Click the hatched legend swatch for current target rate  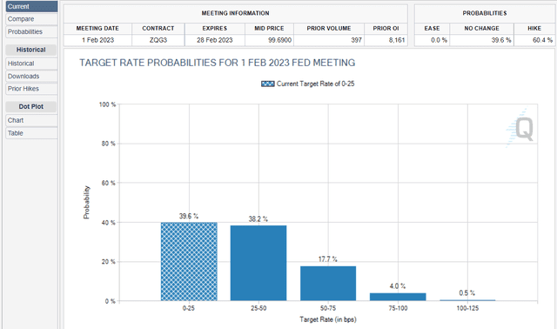(x=267, y=84)
